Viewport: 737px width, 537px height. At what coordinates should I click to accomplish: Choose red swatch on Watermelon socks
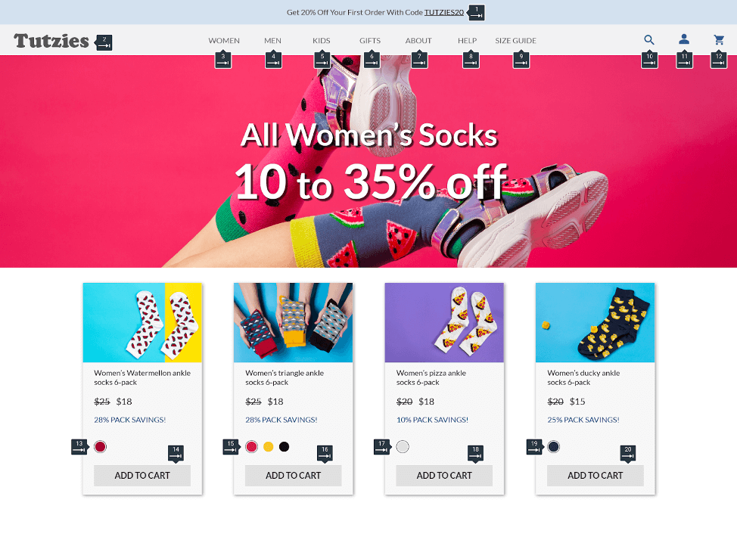(x=100, y=447)
